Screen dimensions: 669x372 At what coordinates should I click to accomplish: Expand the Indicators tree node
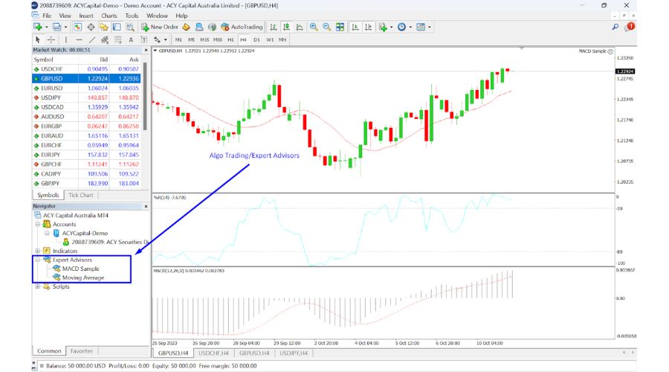point(37,251)
